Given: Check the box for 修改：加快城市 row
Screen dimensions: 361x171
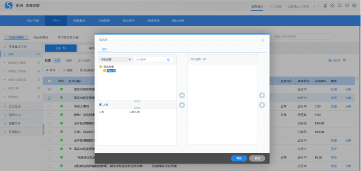Looking at the screenshot, I should point(49,115).
